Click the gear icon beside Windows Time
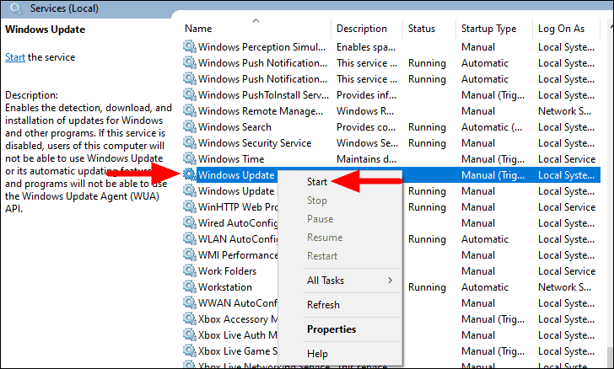The width and height of the screenshot is (614, 369). click(190, 159)
